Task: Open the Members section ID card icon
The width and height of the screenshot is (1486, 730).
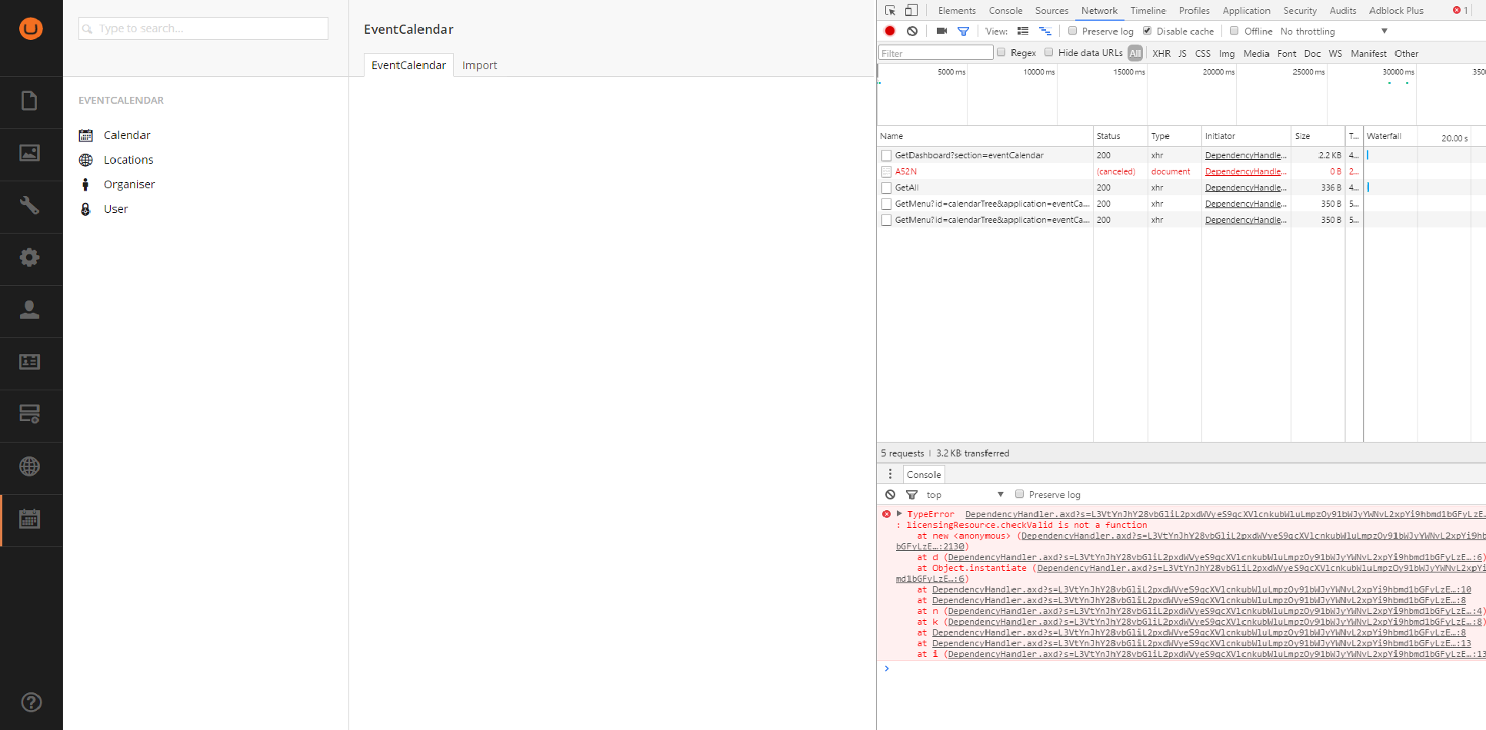Action: pos(29,362)
